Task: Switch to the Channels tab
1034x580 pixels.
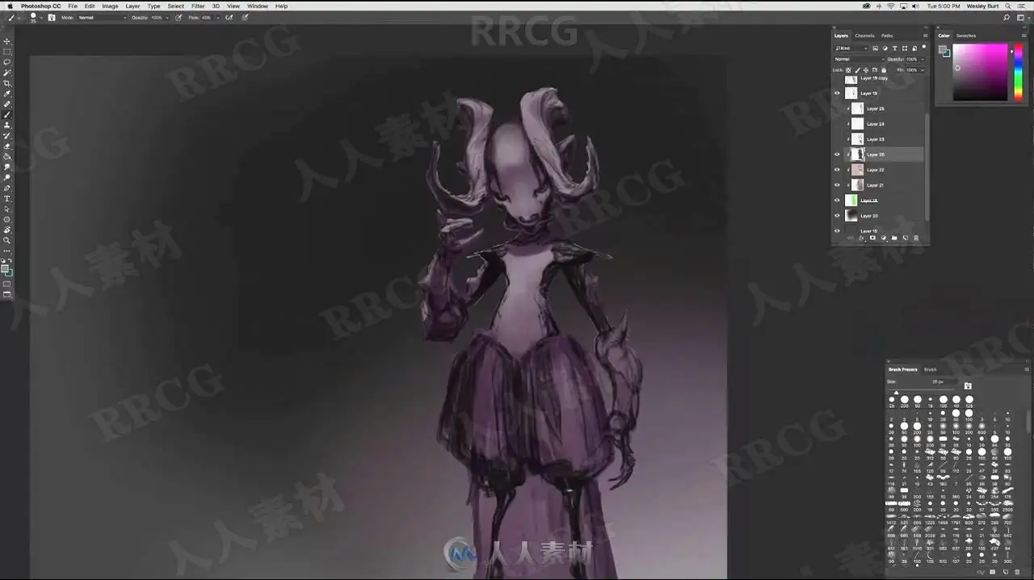Action: tap(864, 36)
